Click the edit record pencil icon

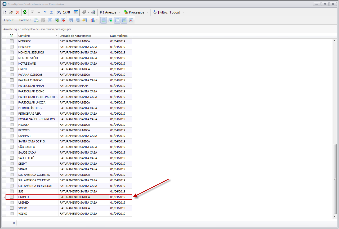11,12
